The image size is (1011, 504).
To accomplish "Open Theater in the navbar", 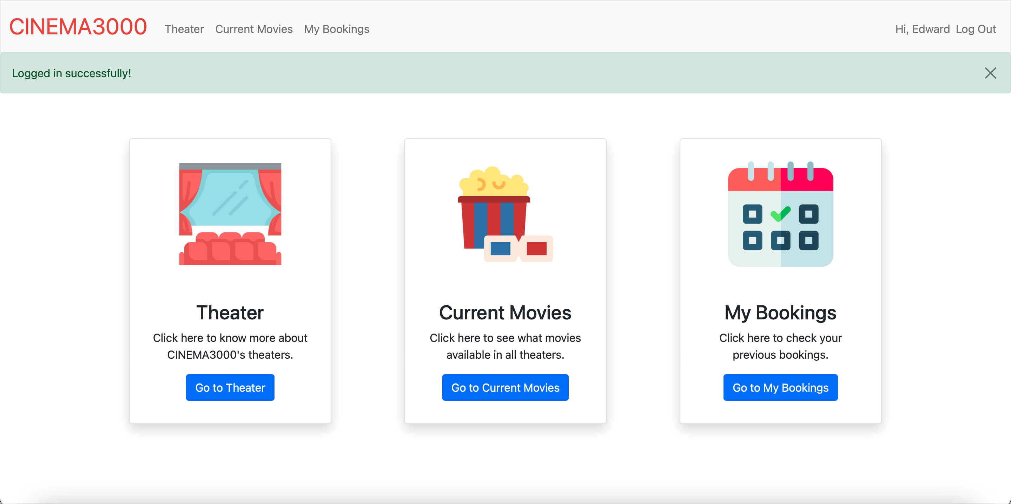I will 184,29.
